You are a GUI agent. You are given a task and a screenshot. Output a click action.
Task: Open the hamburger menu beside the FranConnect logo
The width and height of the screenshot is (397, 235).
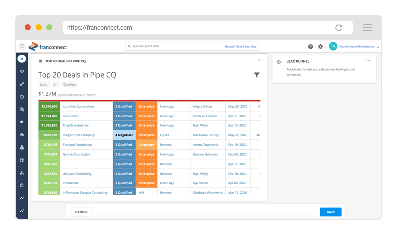point(22,46)
